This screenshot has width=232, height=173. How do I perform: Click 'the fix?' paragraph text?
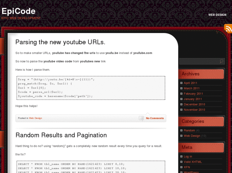click(x=20, y=155)
